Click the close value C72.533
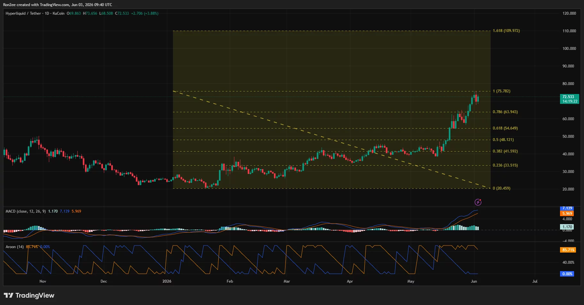This screenshot has height=305, width=584. (122, 13)
